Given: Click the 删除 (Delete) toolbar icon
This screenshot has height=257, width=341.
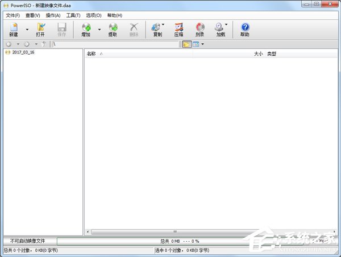Looking at the screenshot, I should 134,30.
